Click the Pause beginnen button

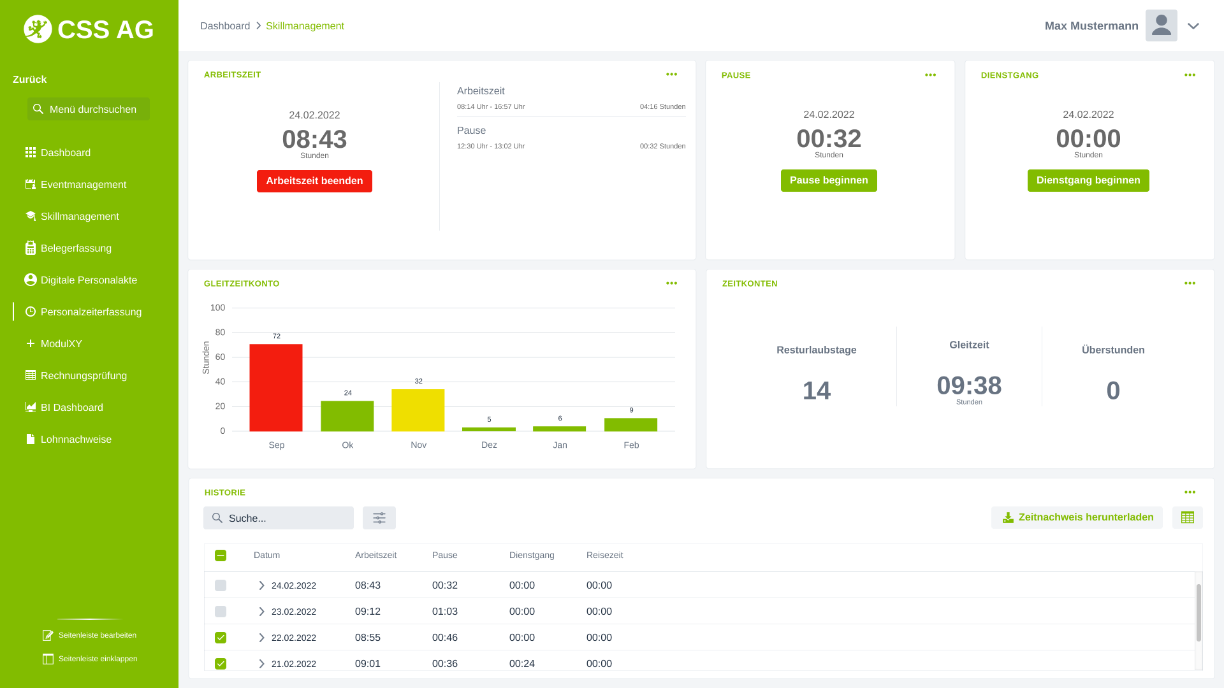coord(829,180)
